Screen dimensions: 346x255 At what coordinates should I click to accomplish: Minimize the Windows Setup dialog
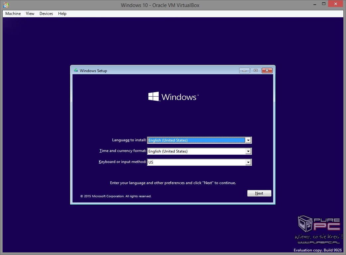point(244,71)
